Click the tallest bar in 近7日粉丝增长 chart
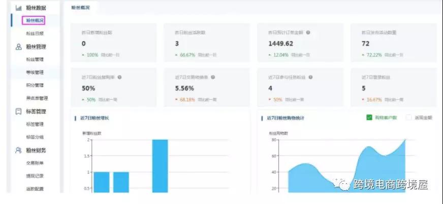Image resolution: width=443 pixels, height=204 pixels. (160, 166)
